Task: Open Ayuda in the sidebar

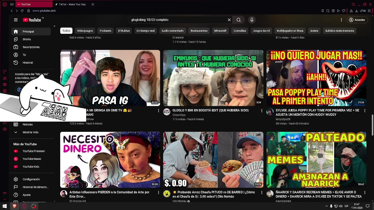Action: coord(31,195)
